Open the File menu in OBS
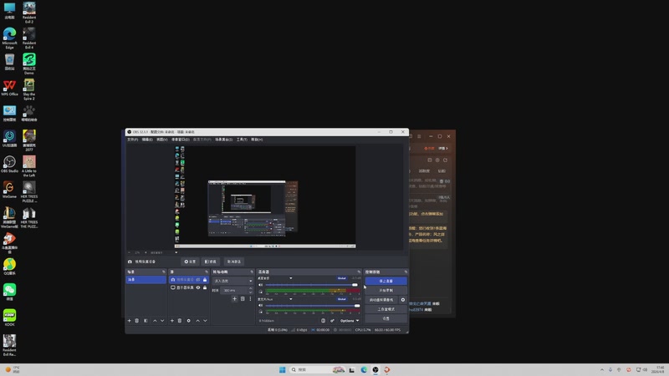This screenshot has height=376, width=669. pos(132,140)
